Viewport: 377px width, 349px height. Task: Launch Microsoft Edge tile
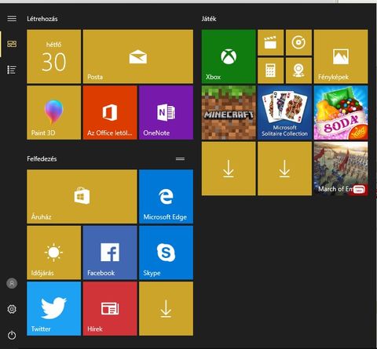pos(166,196)
